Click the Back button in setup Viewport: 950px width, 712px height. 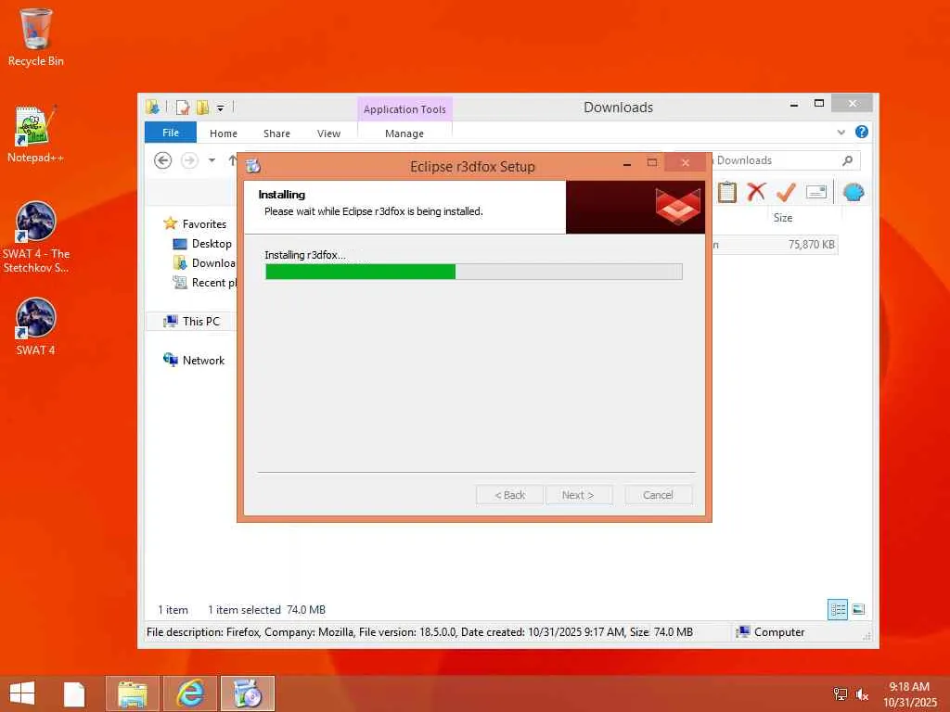click(509, 495)
